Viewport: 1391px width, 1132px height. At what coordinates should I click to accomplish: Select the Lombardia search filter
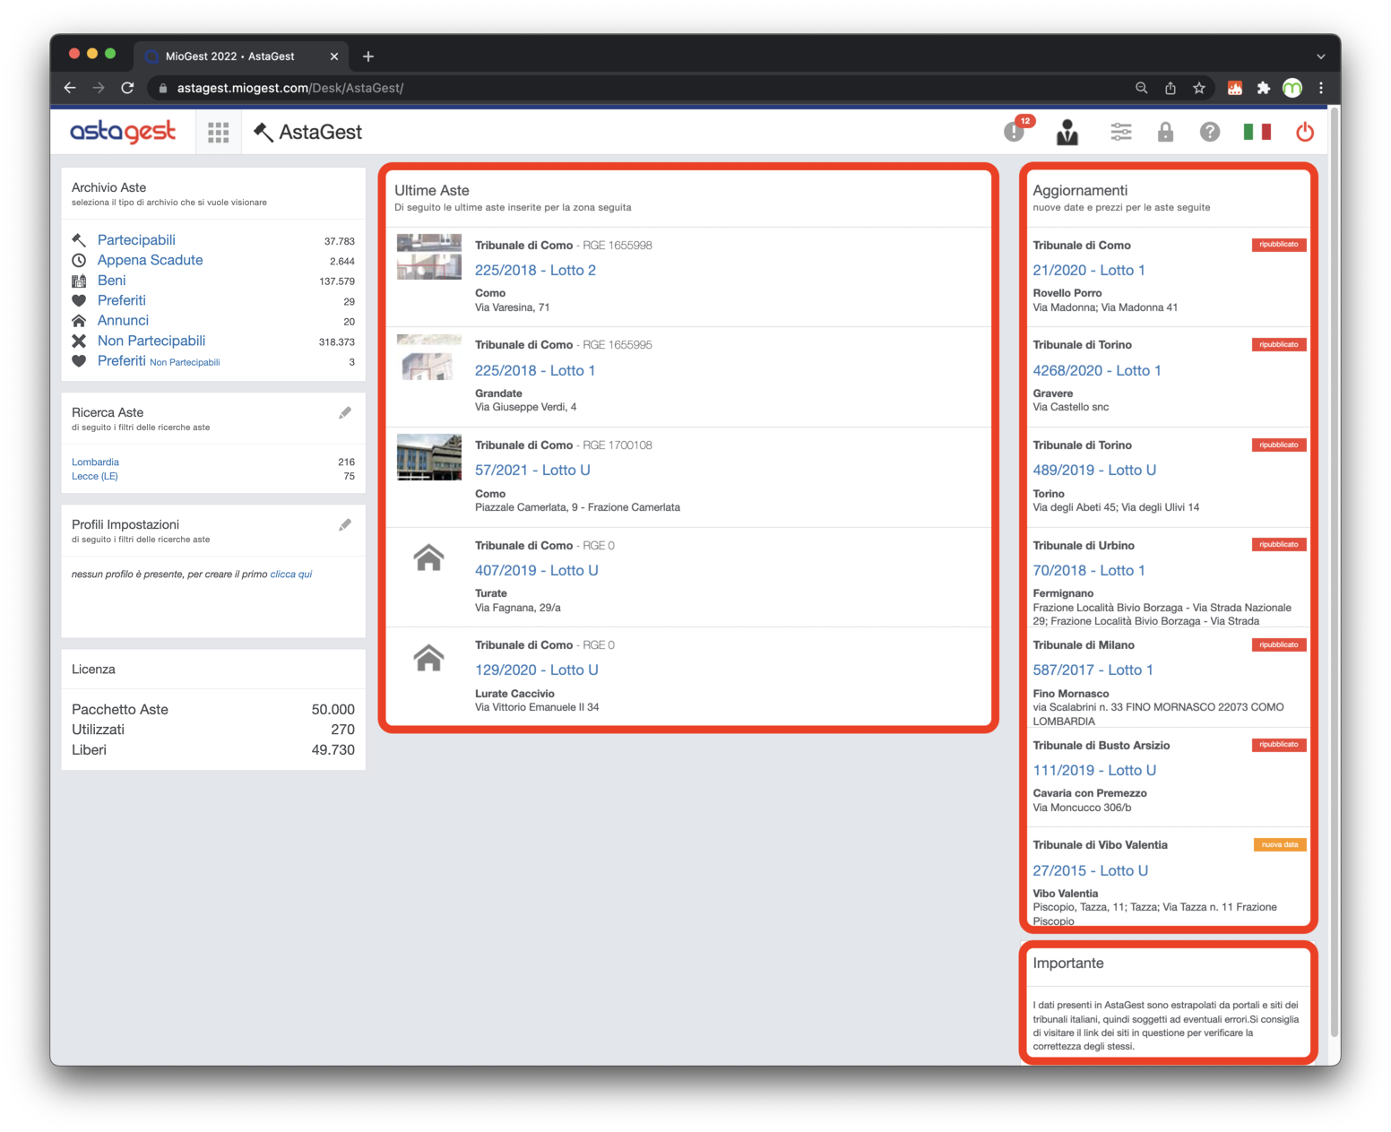coord(95,462)
